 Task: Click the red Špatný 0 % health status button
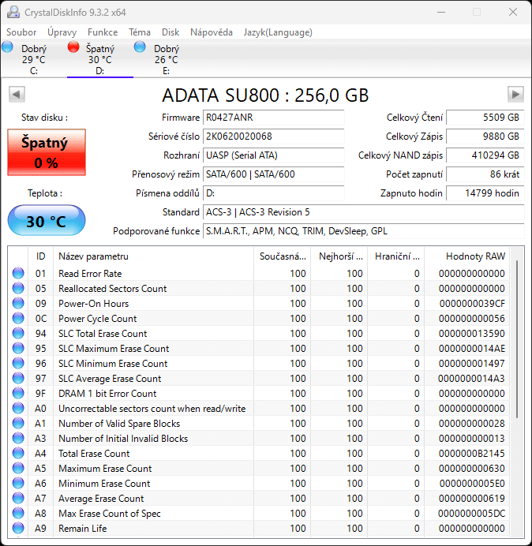pyautogui.click(x=47, y=152)
